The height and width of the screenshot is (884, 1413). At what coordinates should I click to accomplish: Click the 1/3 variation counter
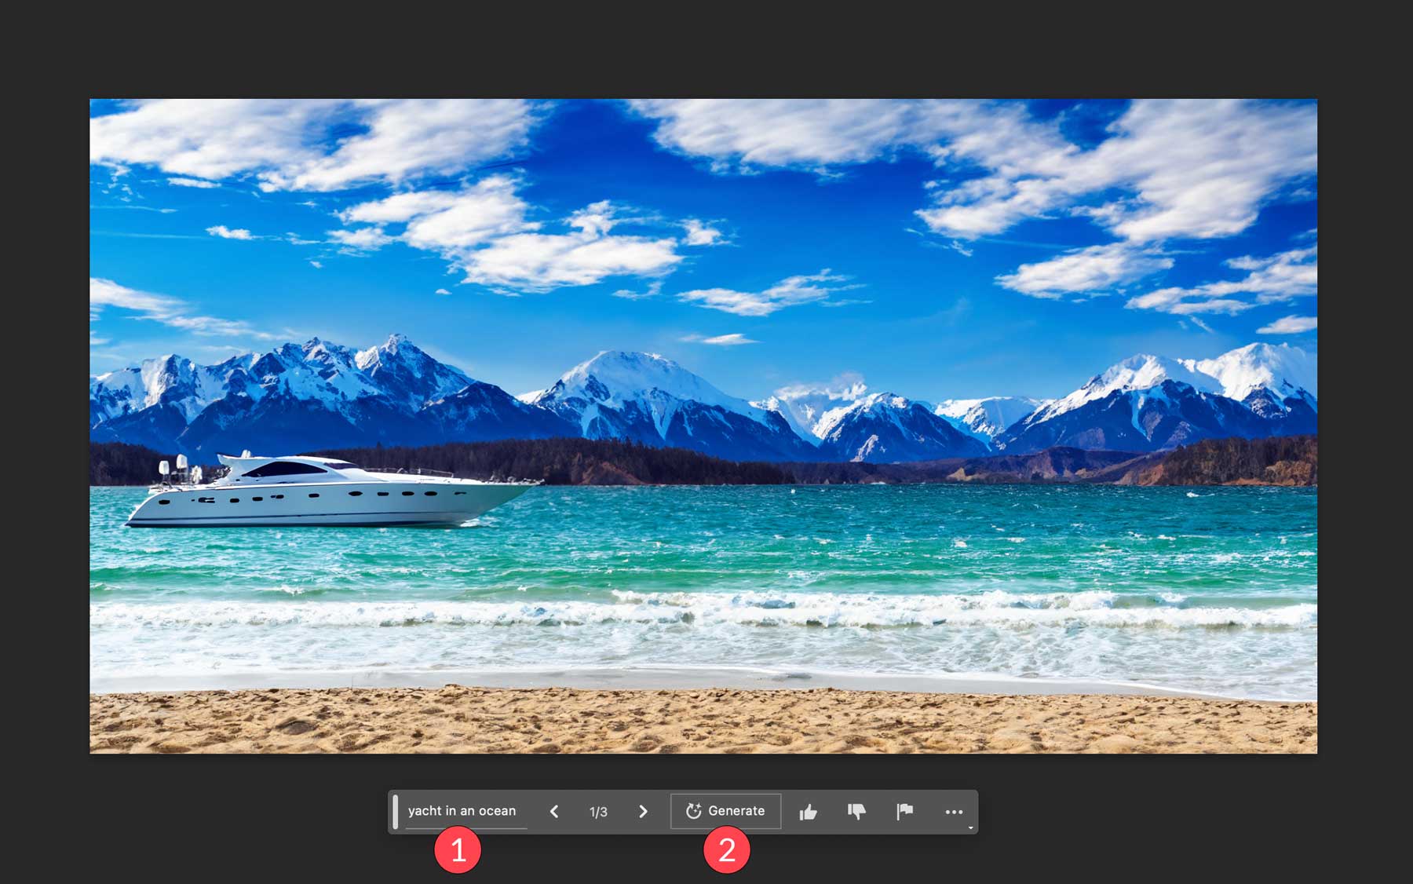[x=598, y=812]
